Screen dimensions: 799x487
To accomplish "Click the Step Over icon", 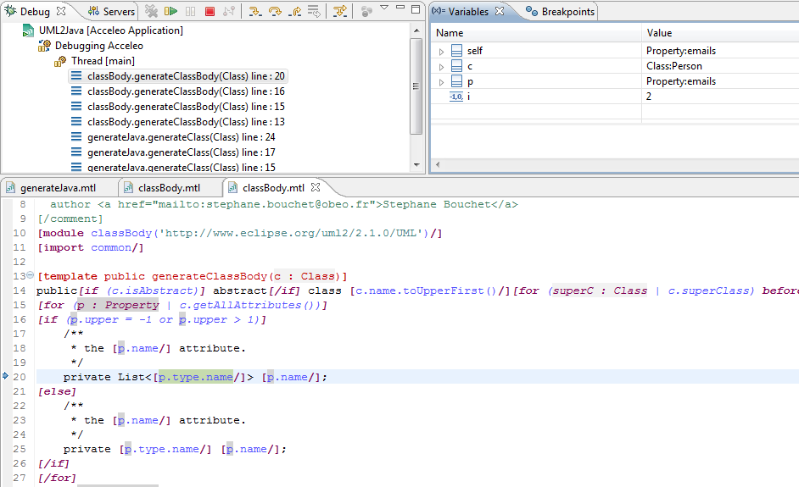I will 275,11.
